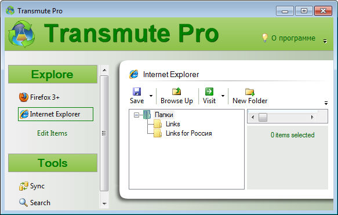
Task: Click the Папки bookshelf icon
Action: coord(147,115)
